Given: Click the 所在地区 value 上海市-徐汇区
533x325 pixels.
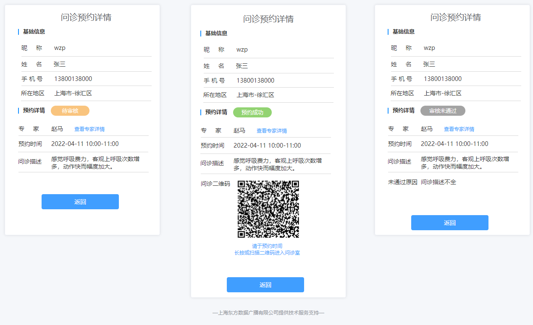Looking at the screenshot, I should click(72, 93).
